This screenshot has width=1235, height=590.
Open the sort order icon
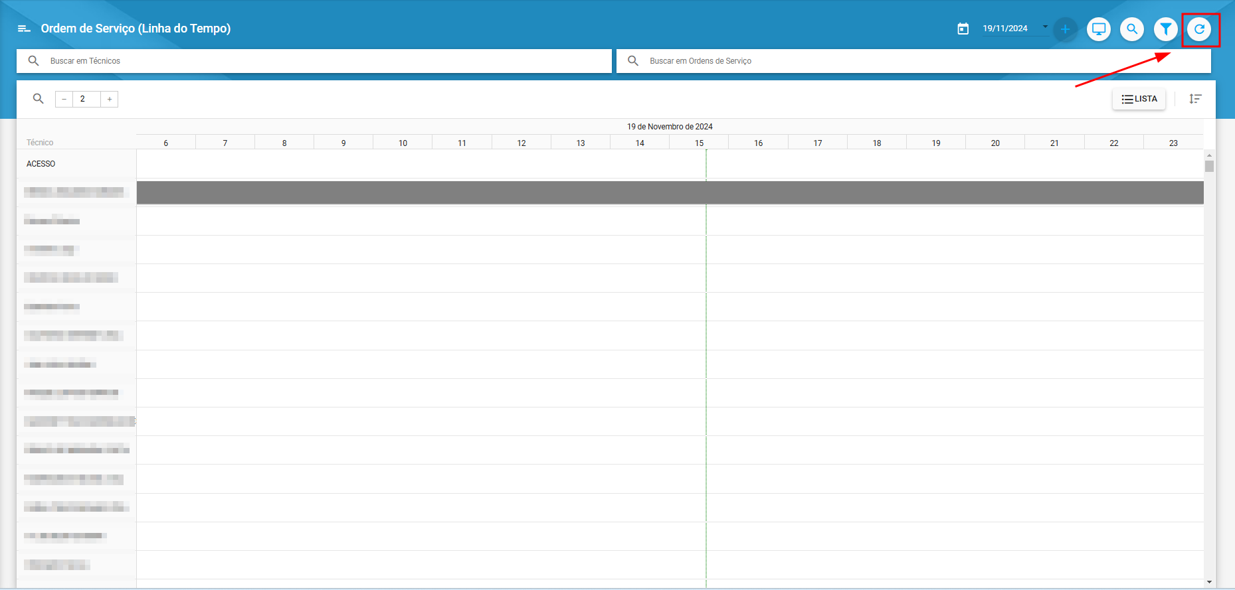1195,99
